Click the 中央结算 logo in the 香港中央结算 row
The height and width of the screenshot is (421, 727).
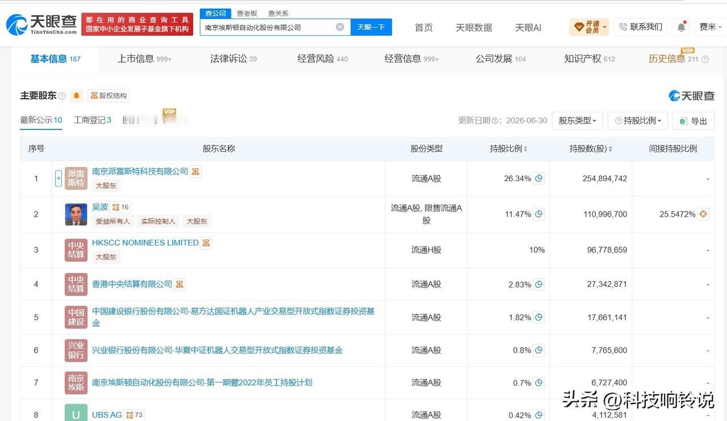[x=76, y=284]
